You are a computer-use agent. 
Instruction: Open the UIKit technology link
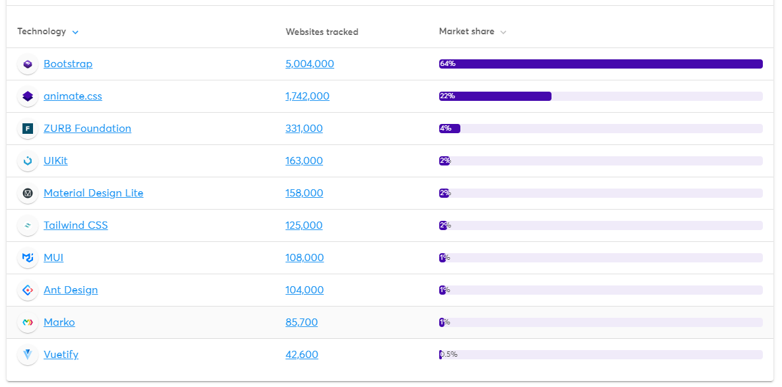[55, 161]
